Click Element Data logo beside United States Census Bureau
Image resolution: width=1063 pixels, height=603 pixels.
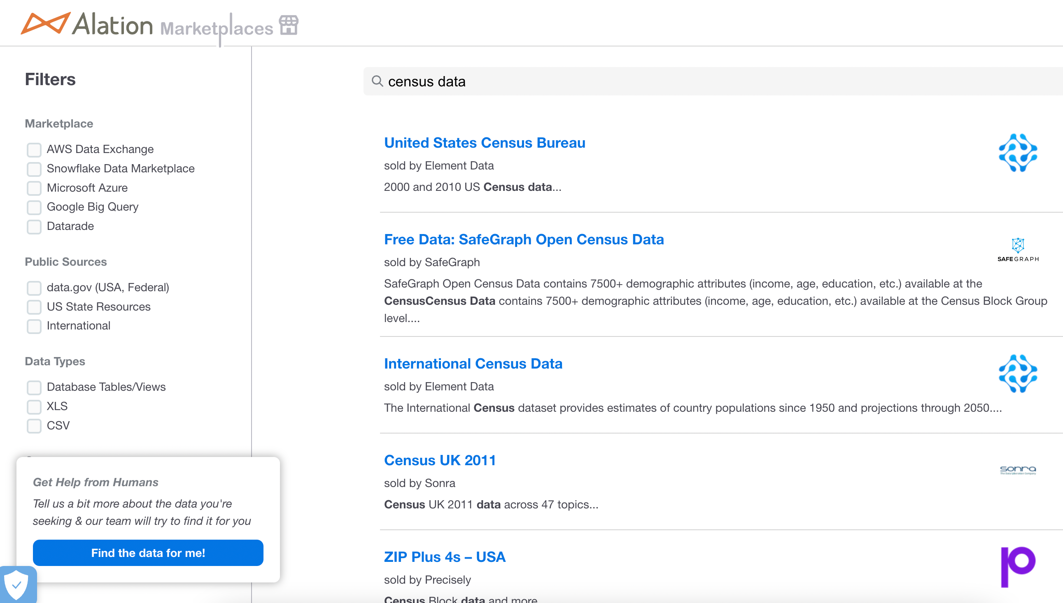tap(1018, 153)
